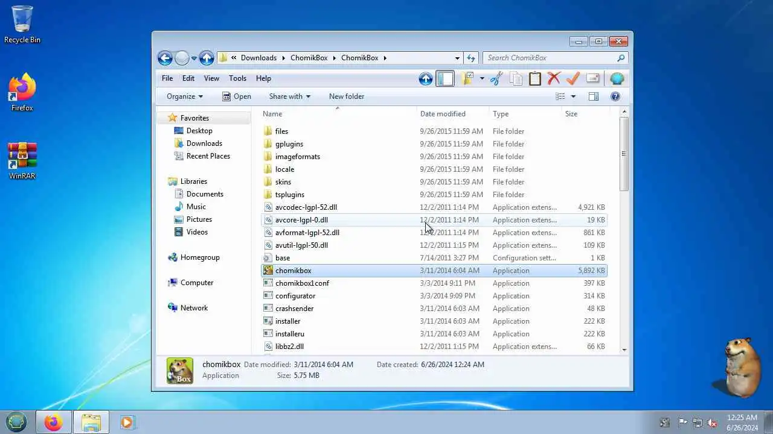Screen dimensions: 773x434
Task: Sort by Date modified column header
Action: [453, 114]
